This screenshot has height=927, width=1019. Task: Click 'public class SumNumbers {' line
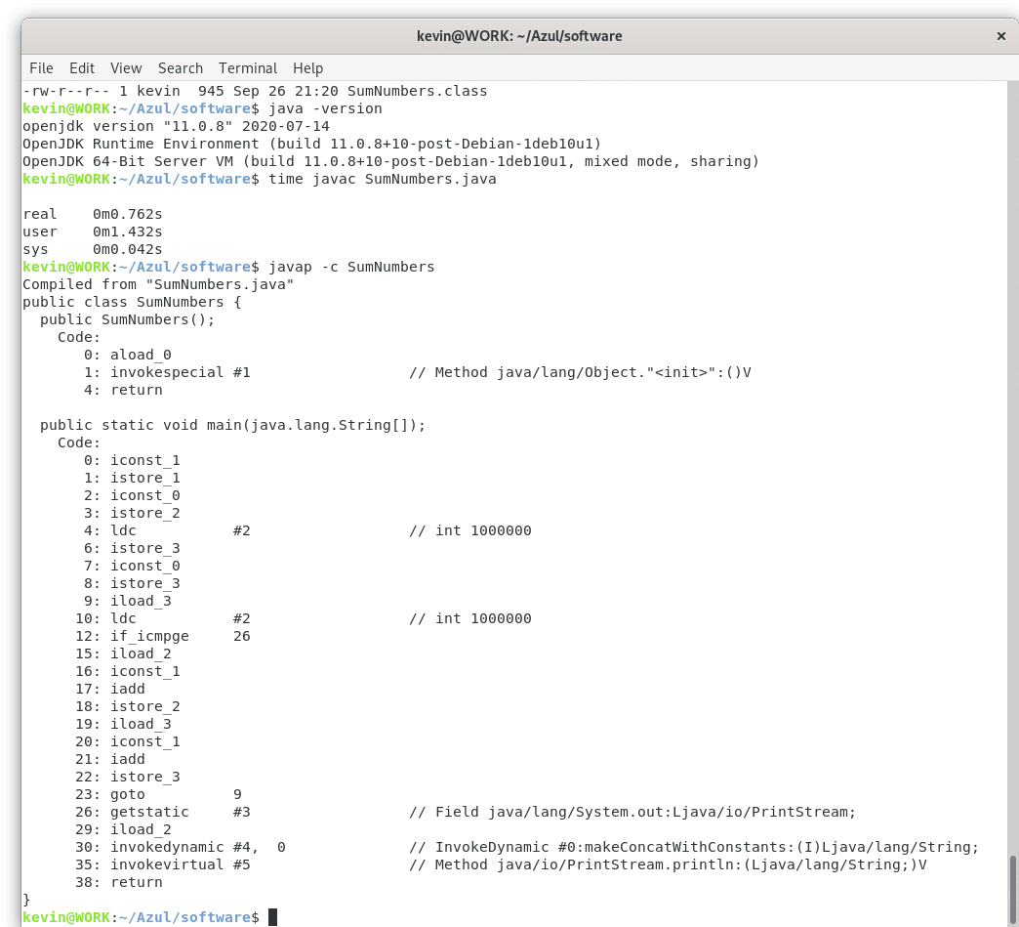tap(132, 302)
